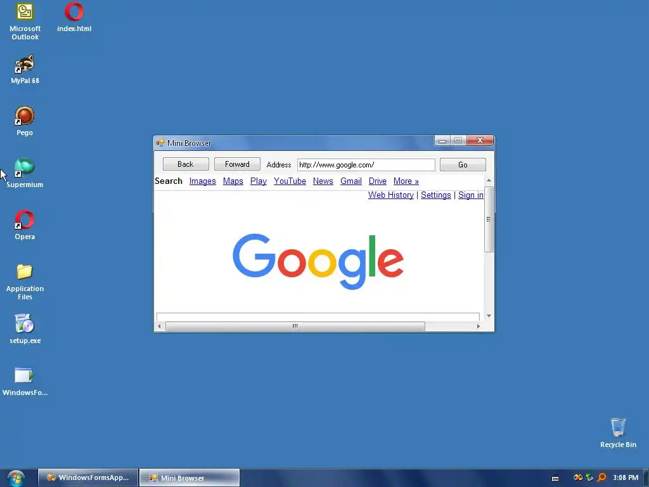Click the 3:08 PM clock
This screenshot has width=649, height=487.
pyautogui.click(x=626, y=477)
